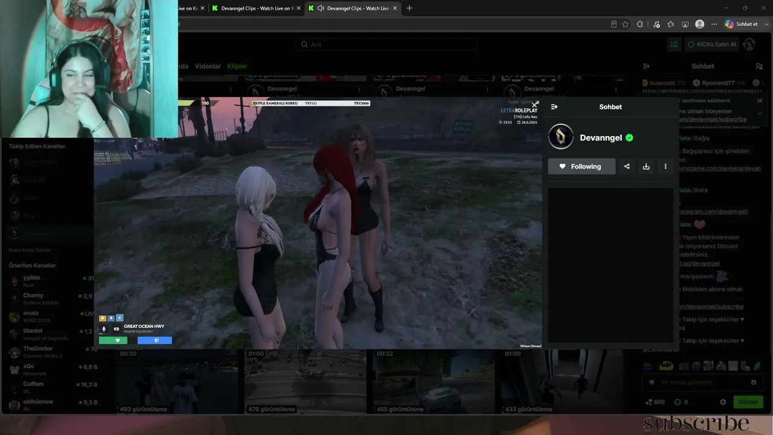Open the user profile avatar menu
This screenshot has height=435, width=773.
pyautogui.click(x=749, y=44)
